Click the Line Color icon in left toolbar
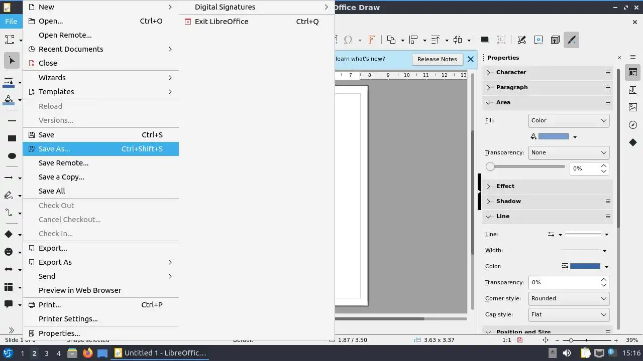The height and width of the screenshot is (361, 643). click(9, 82)
